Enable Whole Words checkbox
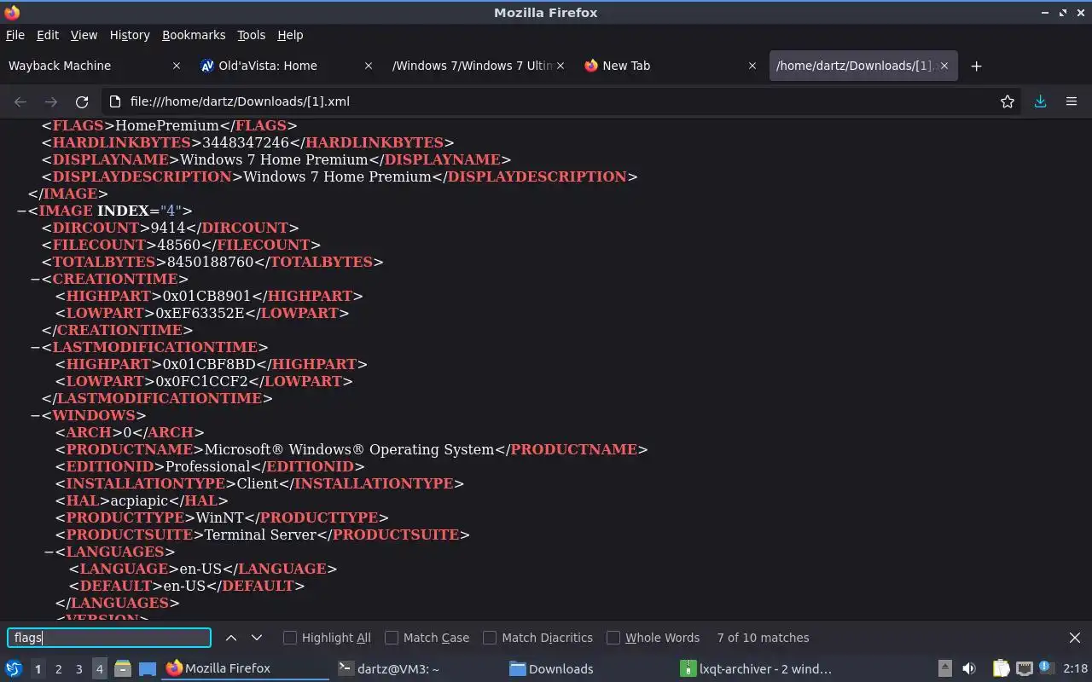The width and height of the screenshot is (1092, 682). coord(613,638)
